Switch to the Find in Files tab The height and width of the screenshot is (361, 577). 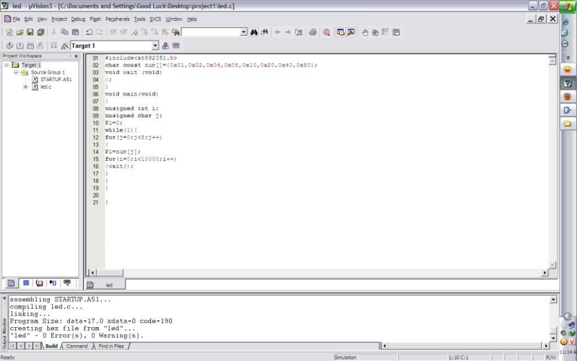click(111, 346)
